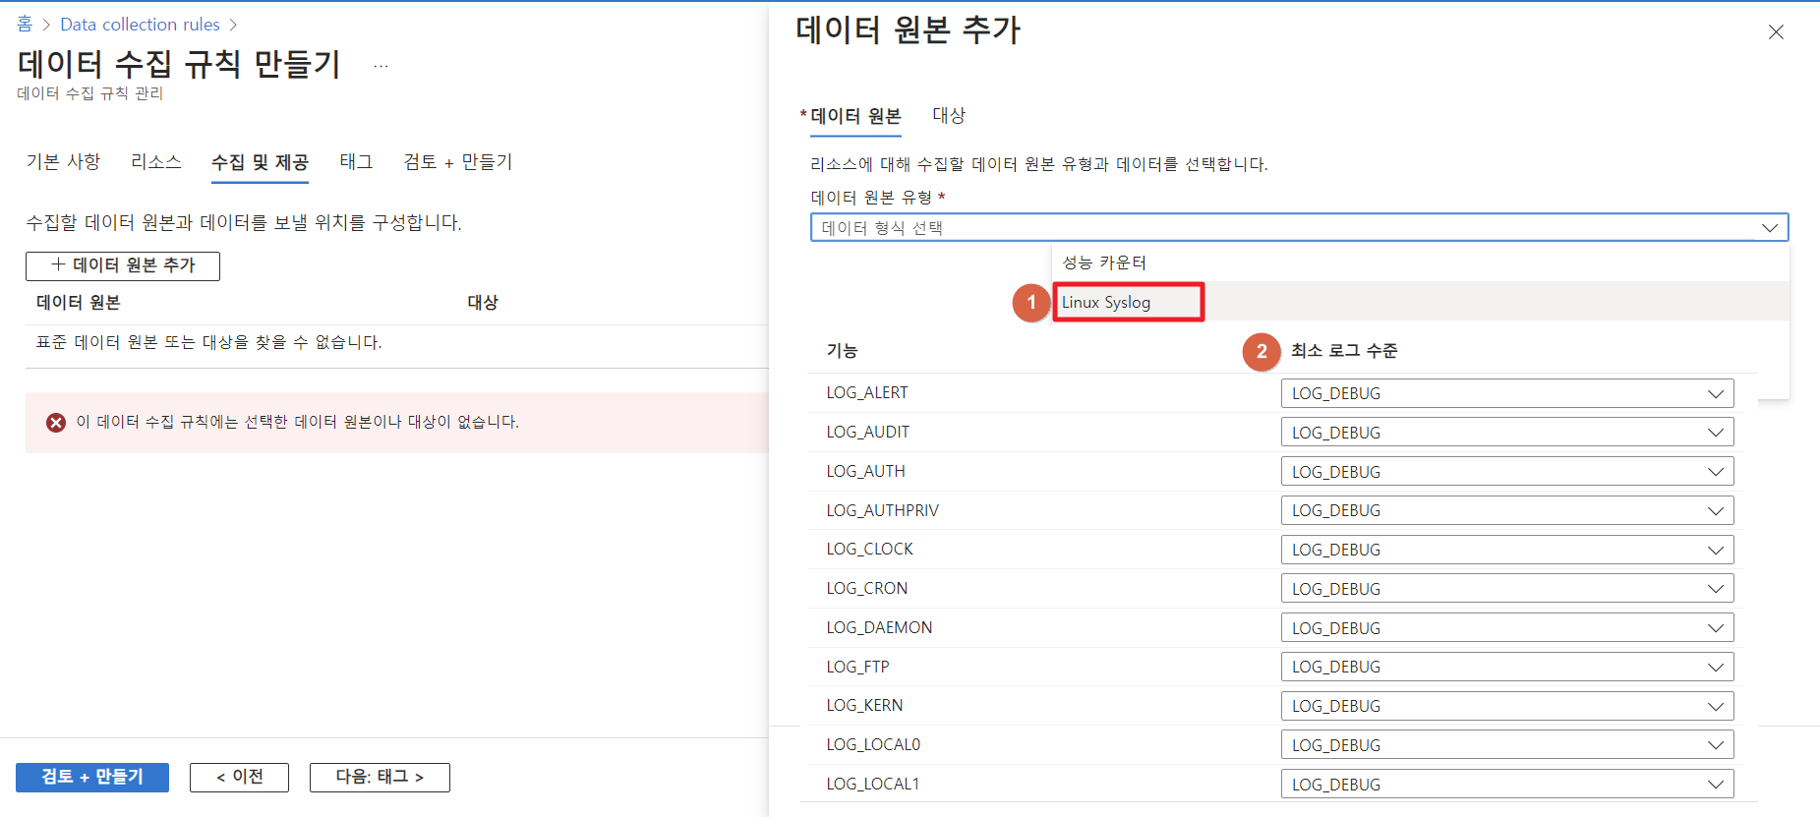Click the + 데이터 원본 추가 button
Screen dimensions: 1820x817
click(123, 265)
